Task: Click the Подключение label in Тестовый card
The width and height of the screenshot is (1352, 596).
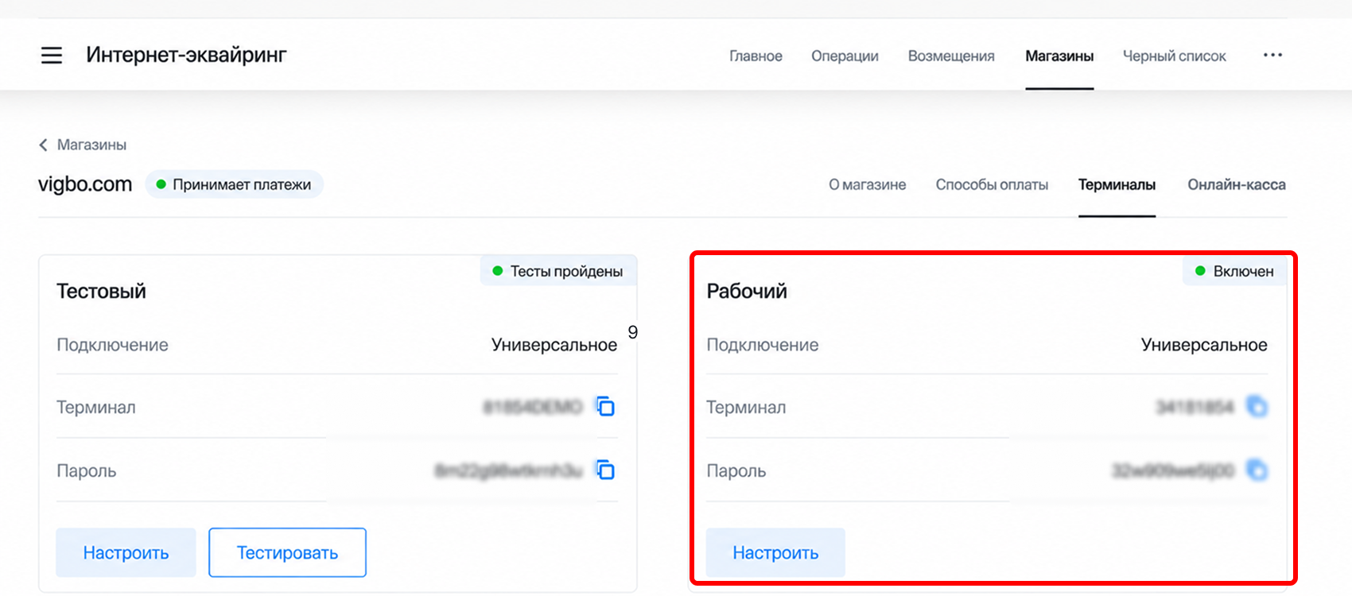Action: coord(112,345)
